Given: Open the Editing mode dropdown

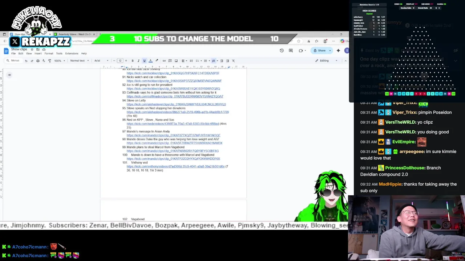Looking at the screenshot, I should click(326, 61).
